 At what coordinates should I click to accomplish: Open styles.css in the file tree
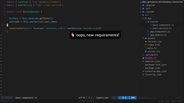tap(154, 51)
